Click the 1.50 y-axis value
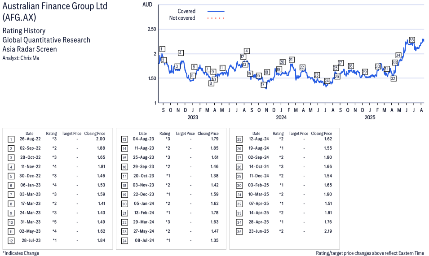 click(x=152, y=78)
